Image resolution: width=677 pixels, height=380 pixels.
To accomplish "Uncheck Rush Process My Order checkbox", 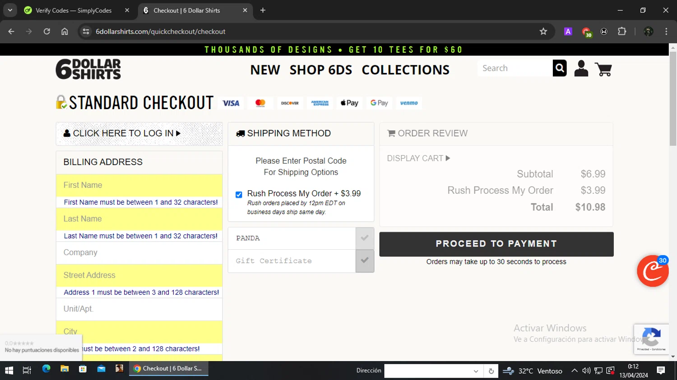I will (x=239, y=195).
